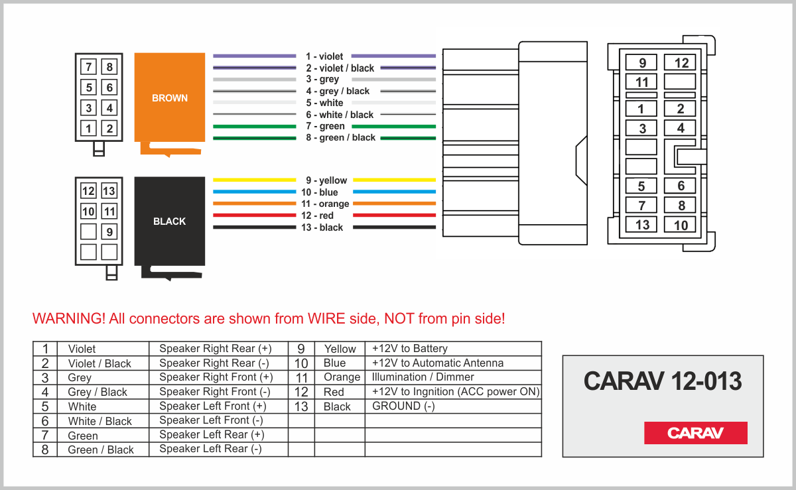Click the "9 - yellow" wire label
The width and height of the screenshot is (796, 490).
click(x=326, y=180)
